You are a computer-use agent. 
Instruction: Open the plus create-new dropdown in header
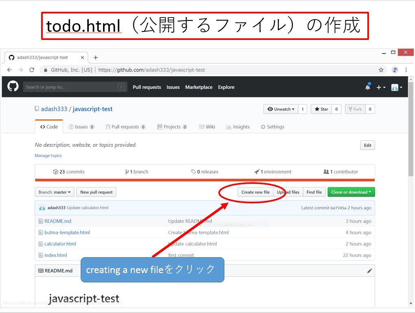point(380,87)
